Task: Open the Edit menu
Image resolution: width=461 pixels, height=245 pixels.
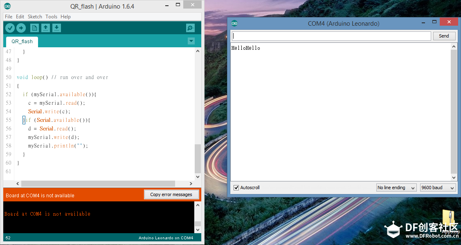Action: coord(20,17)
